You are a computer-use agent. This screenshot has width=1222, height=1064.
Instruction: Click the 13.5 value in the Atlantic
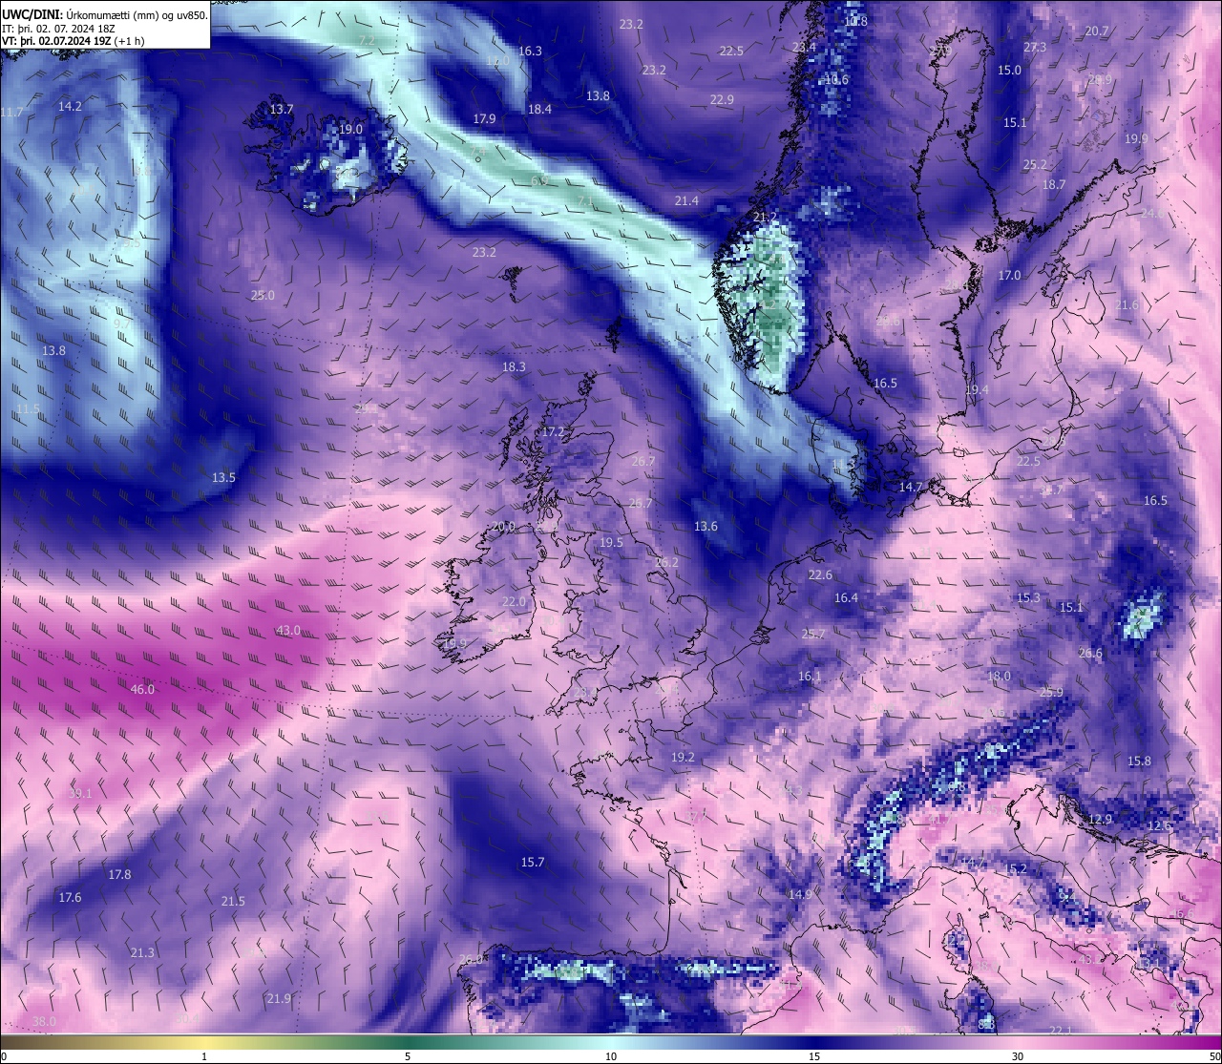pos(223,478)
